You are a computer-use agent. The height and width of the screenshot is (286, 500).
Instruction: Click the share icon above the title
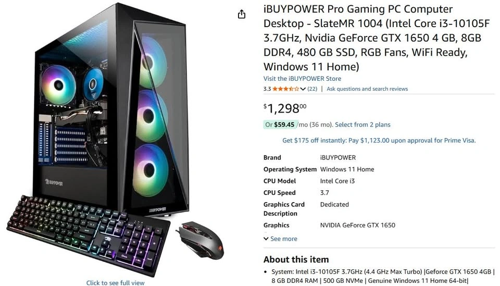click(242, 15)
